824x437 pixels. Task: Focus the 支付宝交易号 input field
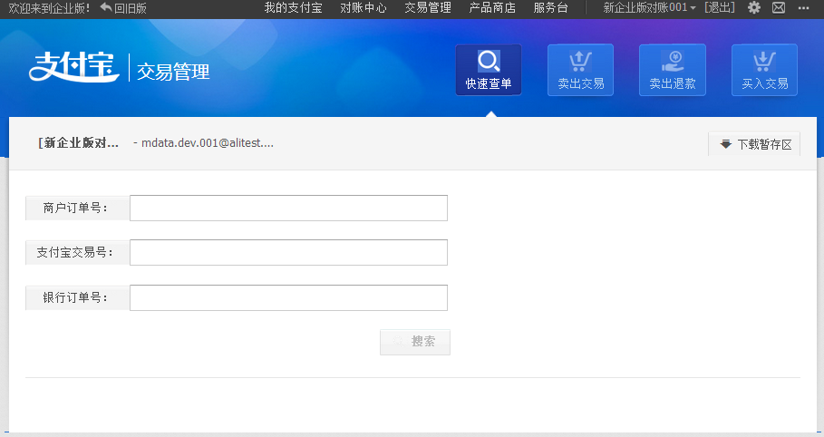click(288, 252)
